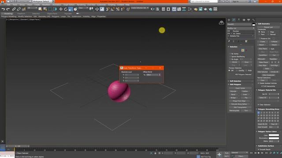Switch to the Object Paint ribbon tab
Screen dimensions: 282x158
point(52,14)
